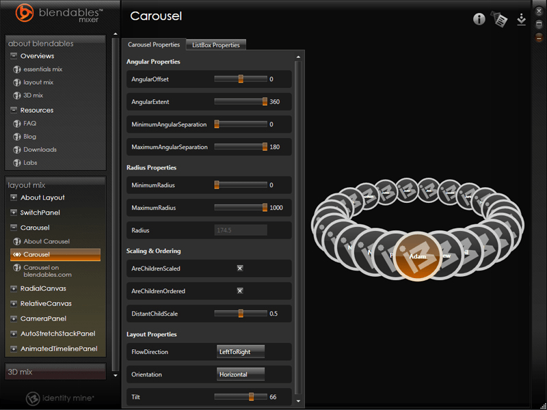Switch to the ListBox Properties tab
Viewport: 547px width, 410px height.
pos(216,45)
